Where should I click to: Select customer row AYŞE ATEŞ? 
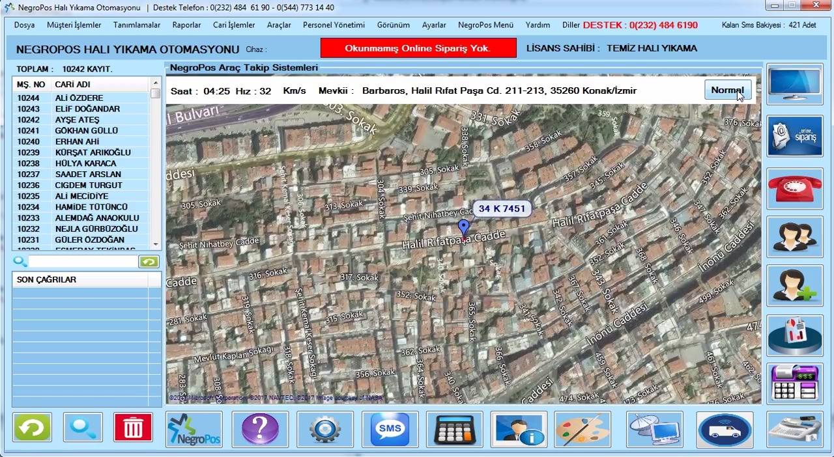[81, 120]
